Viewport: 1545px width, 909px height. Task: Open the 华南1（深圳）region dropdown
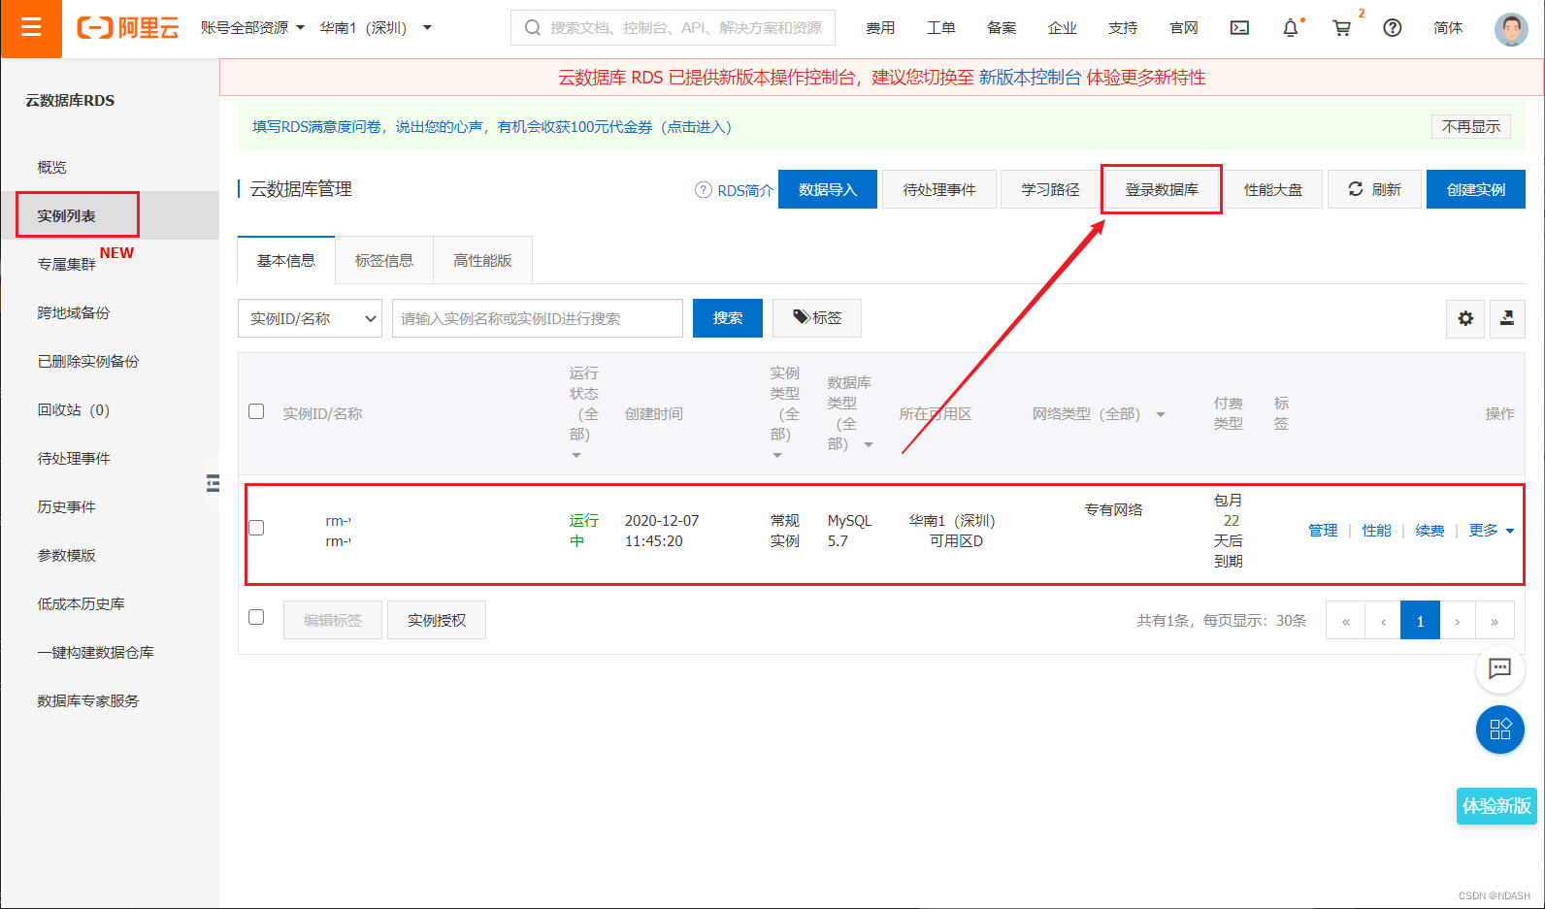coord(376,28)
